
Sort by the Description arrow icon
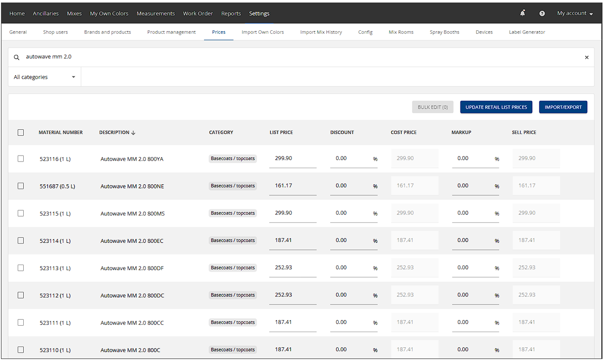(x=133, y=133)
